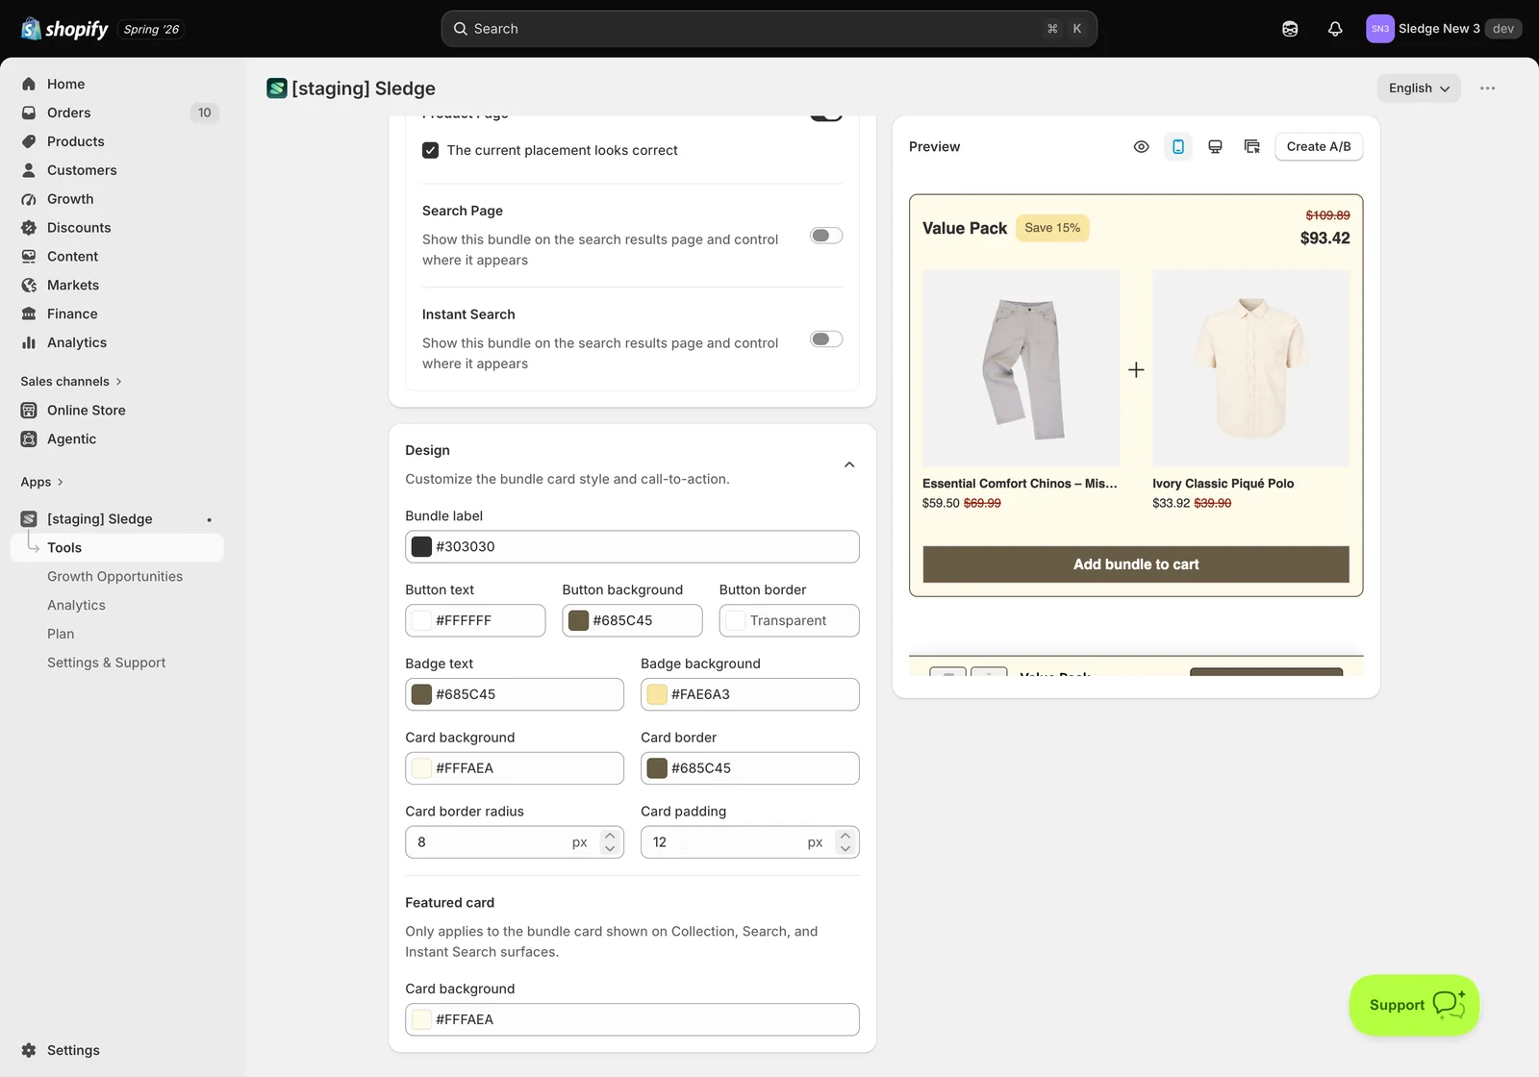Click the Home icon in sidebar
The height and width of the screenshot is (1077, 1539).
point(29,84)
